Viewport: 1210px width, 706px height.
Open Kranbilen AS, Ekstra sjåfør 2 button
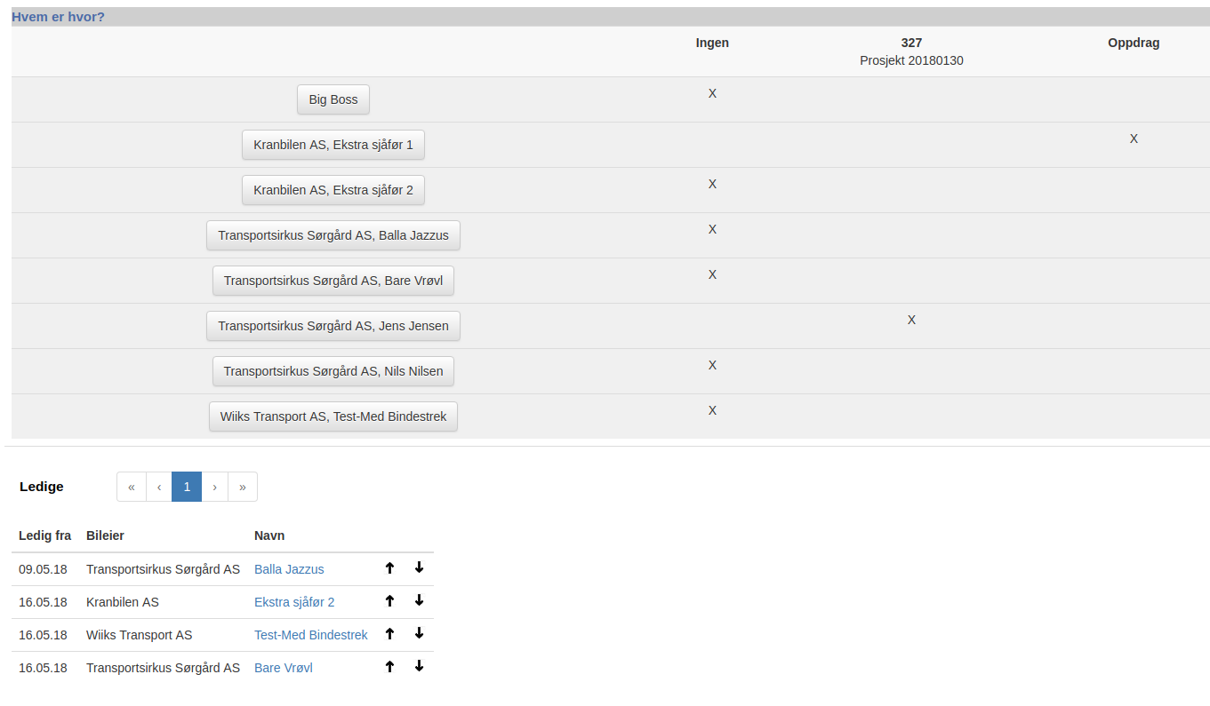click(x=333, y=190)
